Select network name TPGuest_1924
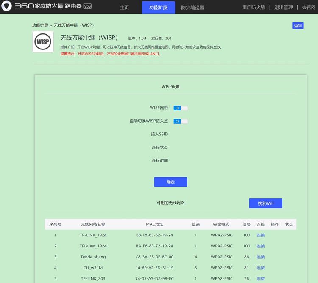318x283 pixels. click(93, 246)
